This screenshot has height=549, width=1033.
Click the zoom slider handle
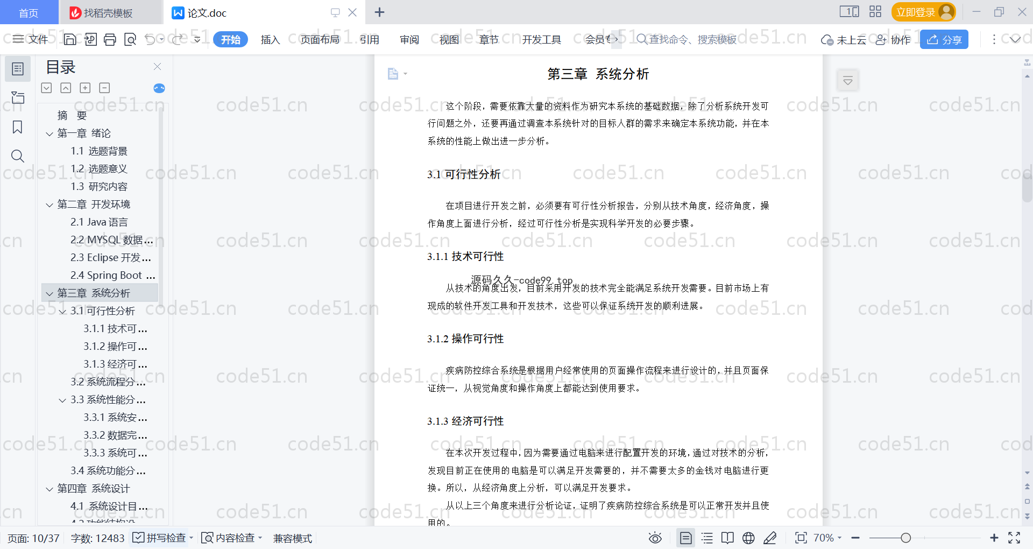click(x=906, y=538)
